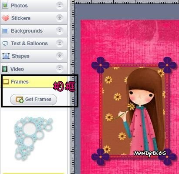The image size is (179, 174).
Task: Click the pink background area of canvas
Action: pos(116,40)
